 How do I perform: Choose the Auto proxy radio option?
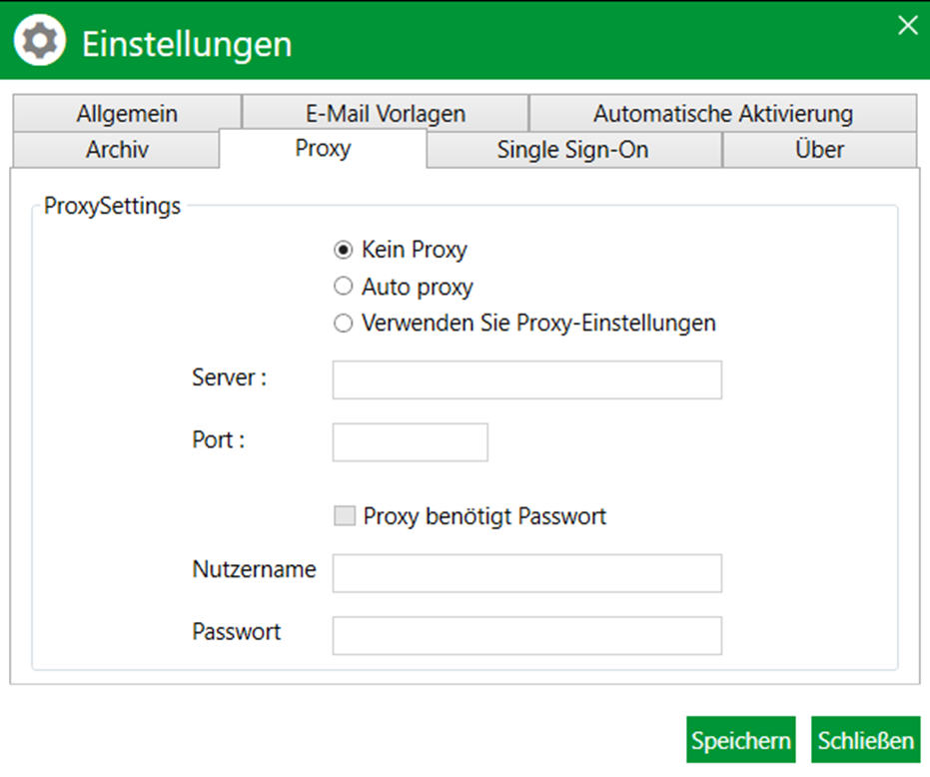[x=343, y=287]
